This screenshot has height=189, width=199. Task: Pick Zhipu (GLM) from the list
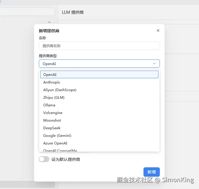99,98
